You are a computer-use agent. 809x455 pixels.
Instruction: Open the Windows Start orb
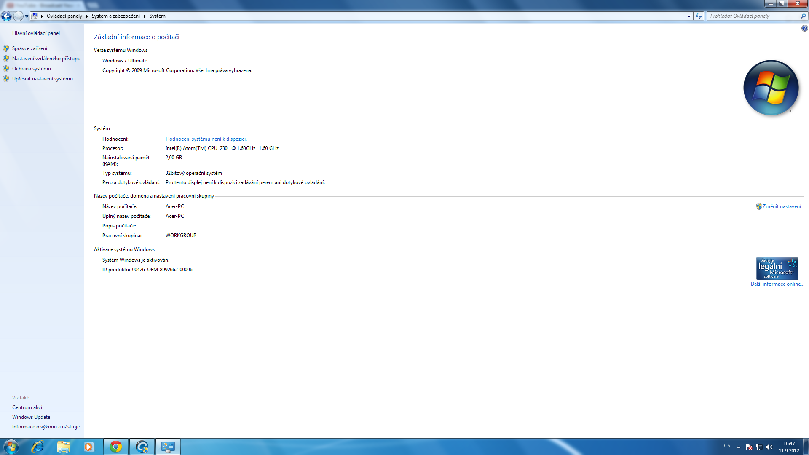point(11,447)
